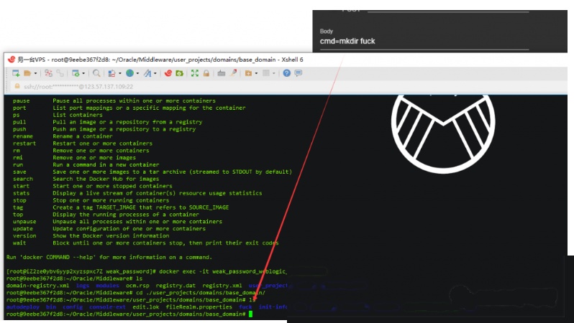Click the blue Help question-mark icon
The image size is (574, 323).
pos(286,73)
